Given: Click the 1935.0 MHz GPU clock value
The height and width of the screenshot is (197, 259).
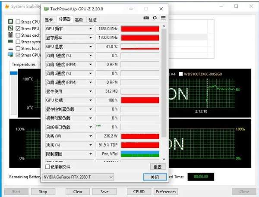Looking at the screenshot, I should tap(108, 29).
